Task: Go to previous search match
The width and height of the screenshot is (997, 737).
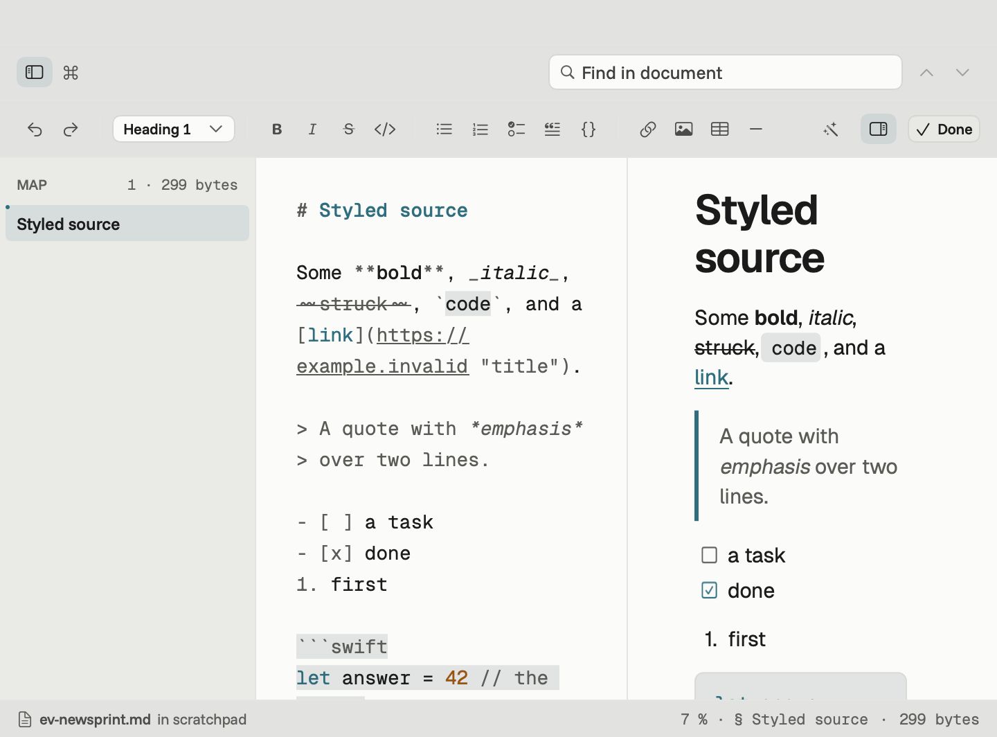Action: [x=926, y=72]
